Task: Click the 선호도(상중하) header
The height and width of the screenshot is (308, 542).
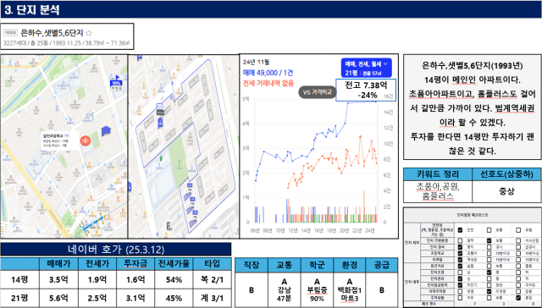Action: pos(506,174)
